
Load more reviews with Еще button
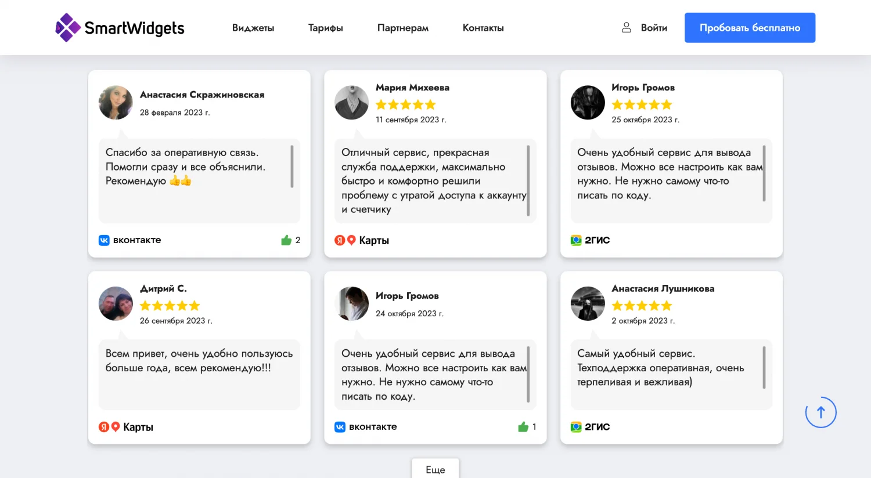[435, 469]
